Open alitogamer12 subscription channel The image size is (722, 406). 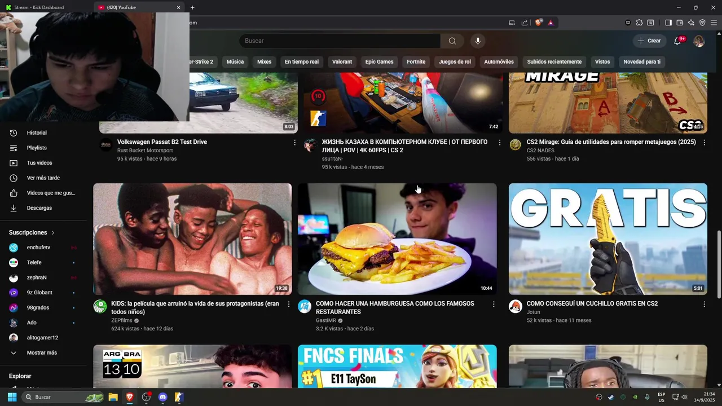click(42, 338)
